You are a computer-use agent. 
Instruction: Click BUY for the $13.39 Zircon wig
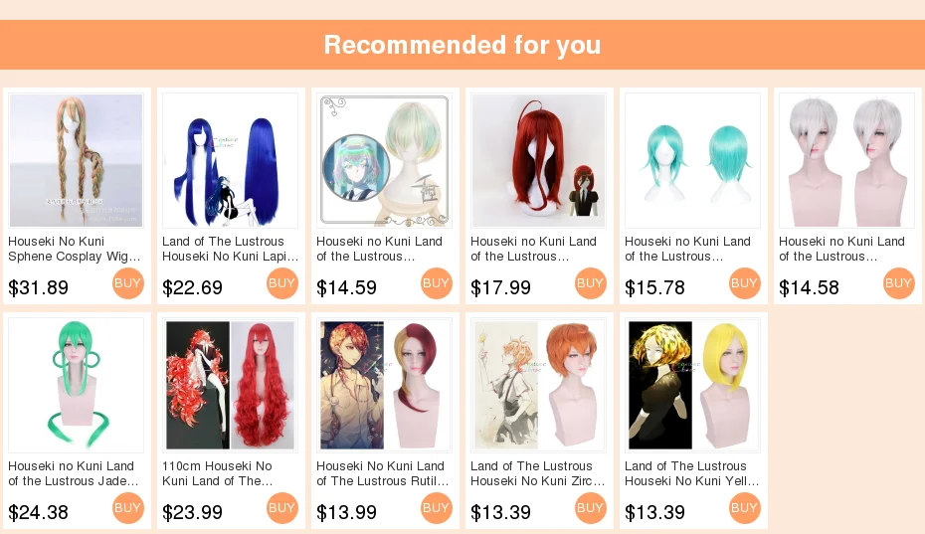[590, 508]
